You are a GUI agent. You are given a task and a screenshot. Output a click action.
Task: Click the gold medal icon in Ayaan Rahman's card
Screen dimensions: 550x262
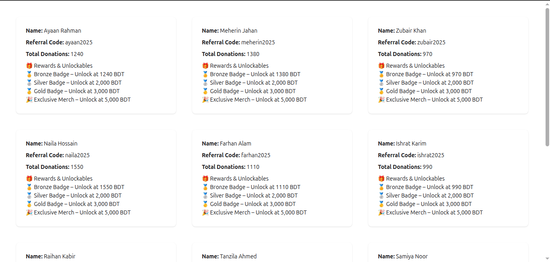pos(29,91)
